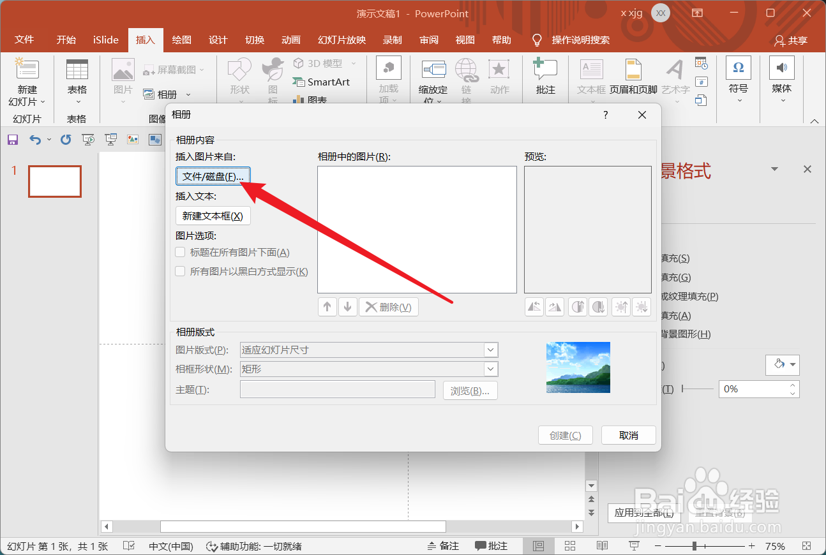826x555 pixels.
Task: Switch to Normal view in status bar
Action: (x=538, y=546)
